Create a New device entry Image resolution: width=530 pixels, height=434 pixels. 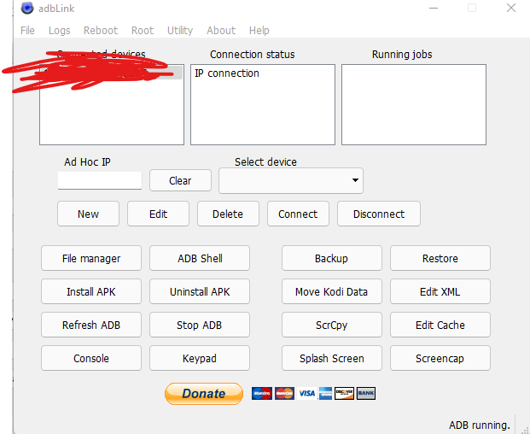click(x=88, y=214)
